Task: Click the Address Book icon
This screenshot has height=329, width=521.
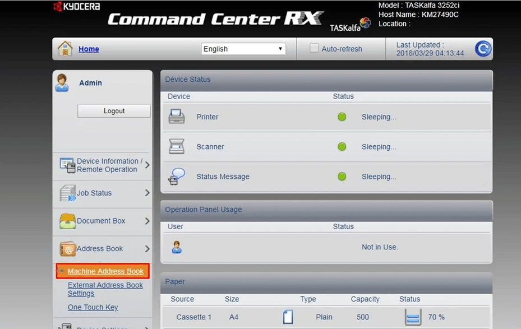Action: (67, 249)
